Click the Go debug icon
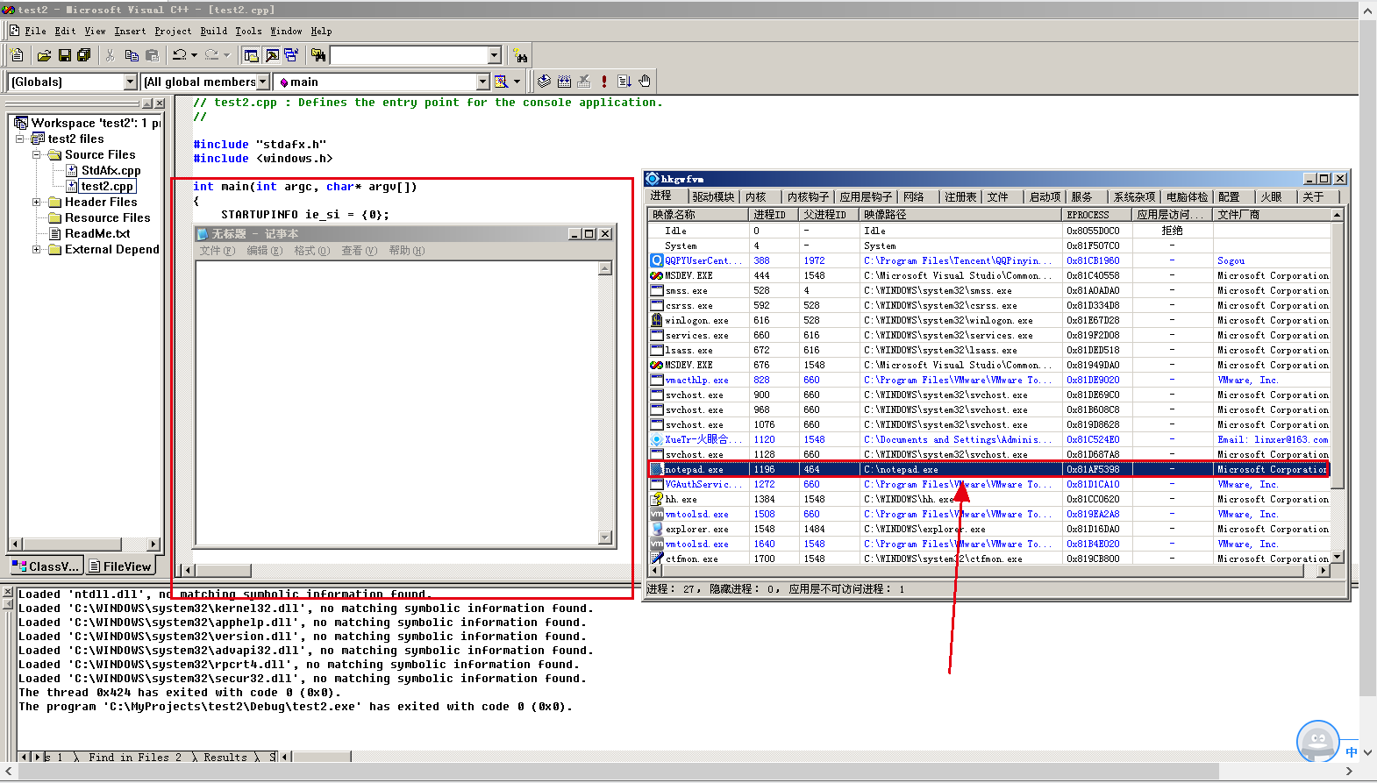The image size is (1377, 783). pyautogui.click(x=624, y=82)
